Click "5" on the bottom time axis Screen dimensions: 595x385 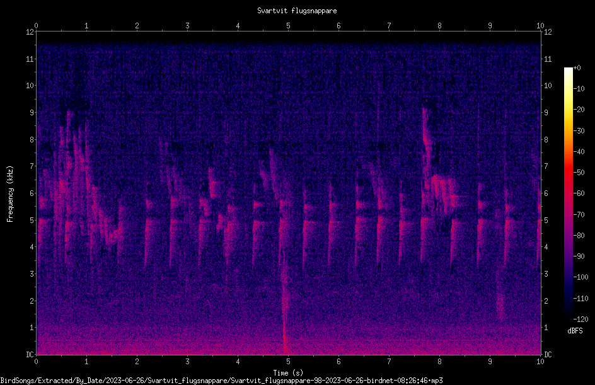289,362
